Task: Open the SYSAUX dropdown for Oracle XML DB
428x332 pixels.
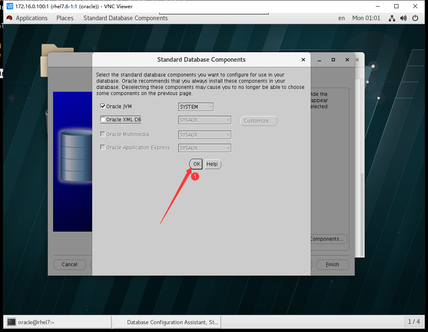Action: click(205, 120)
